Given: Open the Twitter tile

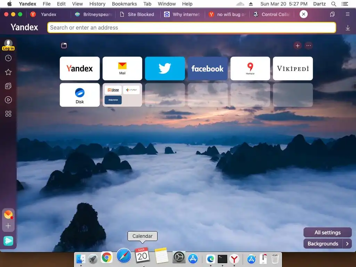Looking at the screenshot, I should coord(165,68).
